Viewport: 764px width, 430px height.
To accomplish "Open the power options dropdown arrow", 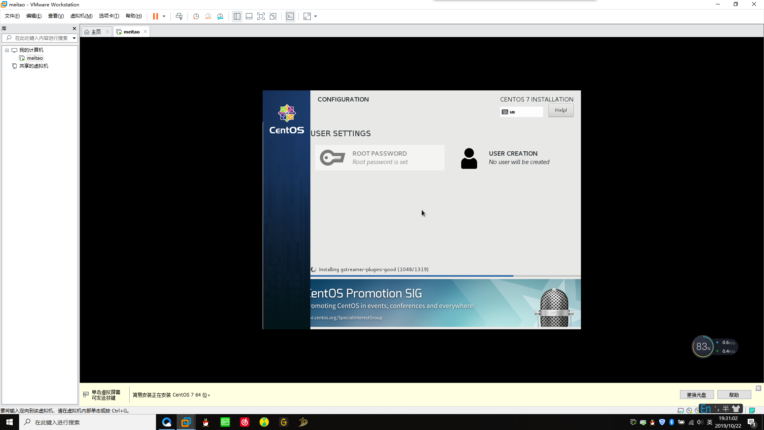I will (164, 16).
